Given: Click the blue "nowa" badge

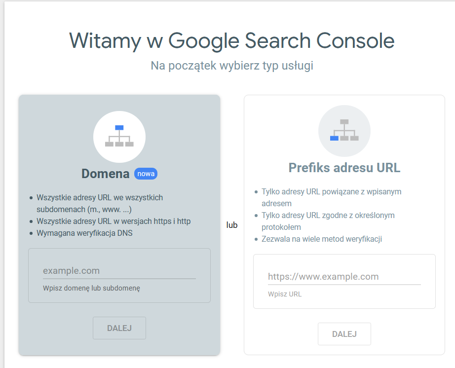Looking at the screenshot, I should coord(146,174).
